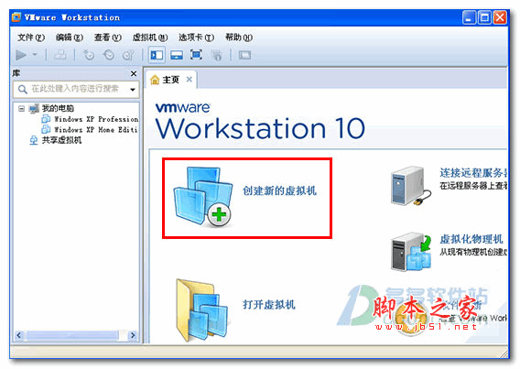Click the connect to remote server icon
520x369 pixels.
(x=411, y=186)
